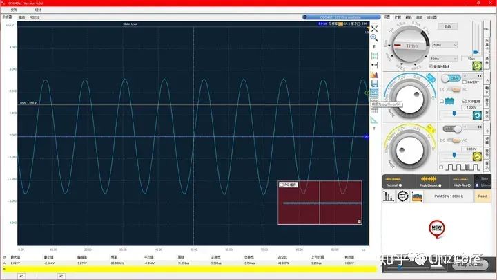Click the NEW update badge icon

click(436, 227)
